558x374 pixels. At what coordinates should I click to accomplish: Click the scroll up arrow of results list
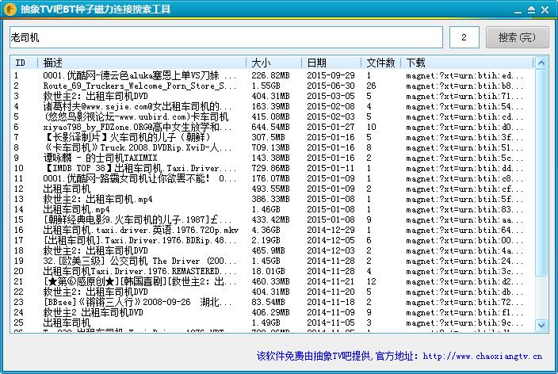pos(541,63)
